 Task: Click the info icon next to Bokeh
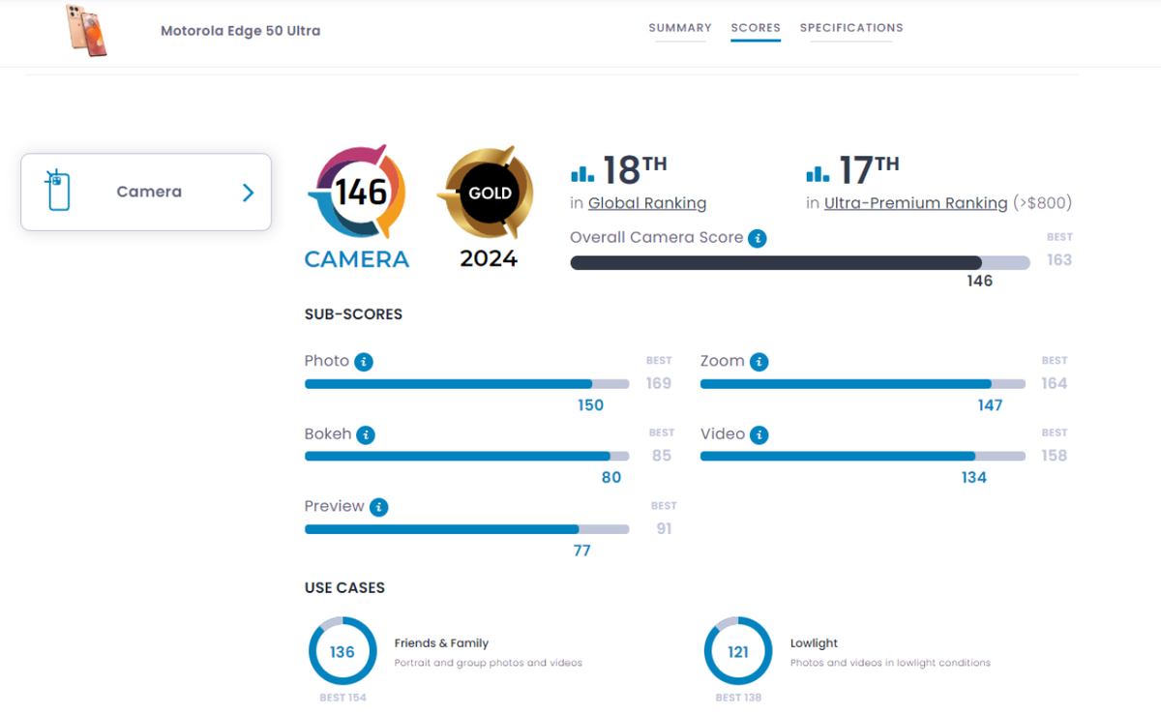click(366, 434)
